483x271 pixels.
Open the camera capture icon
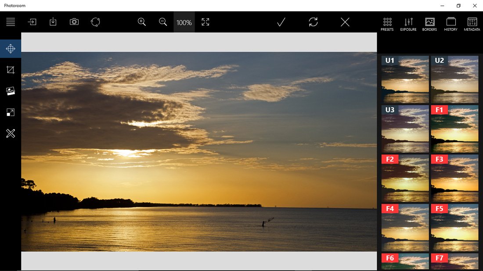pyautogui.click(x=74, y=22)
